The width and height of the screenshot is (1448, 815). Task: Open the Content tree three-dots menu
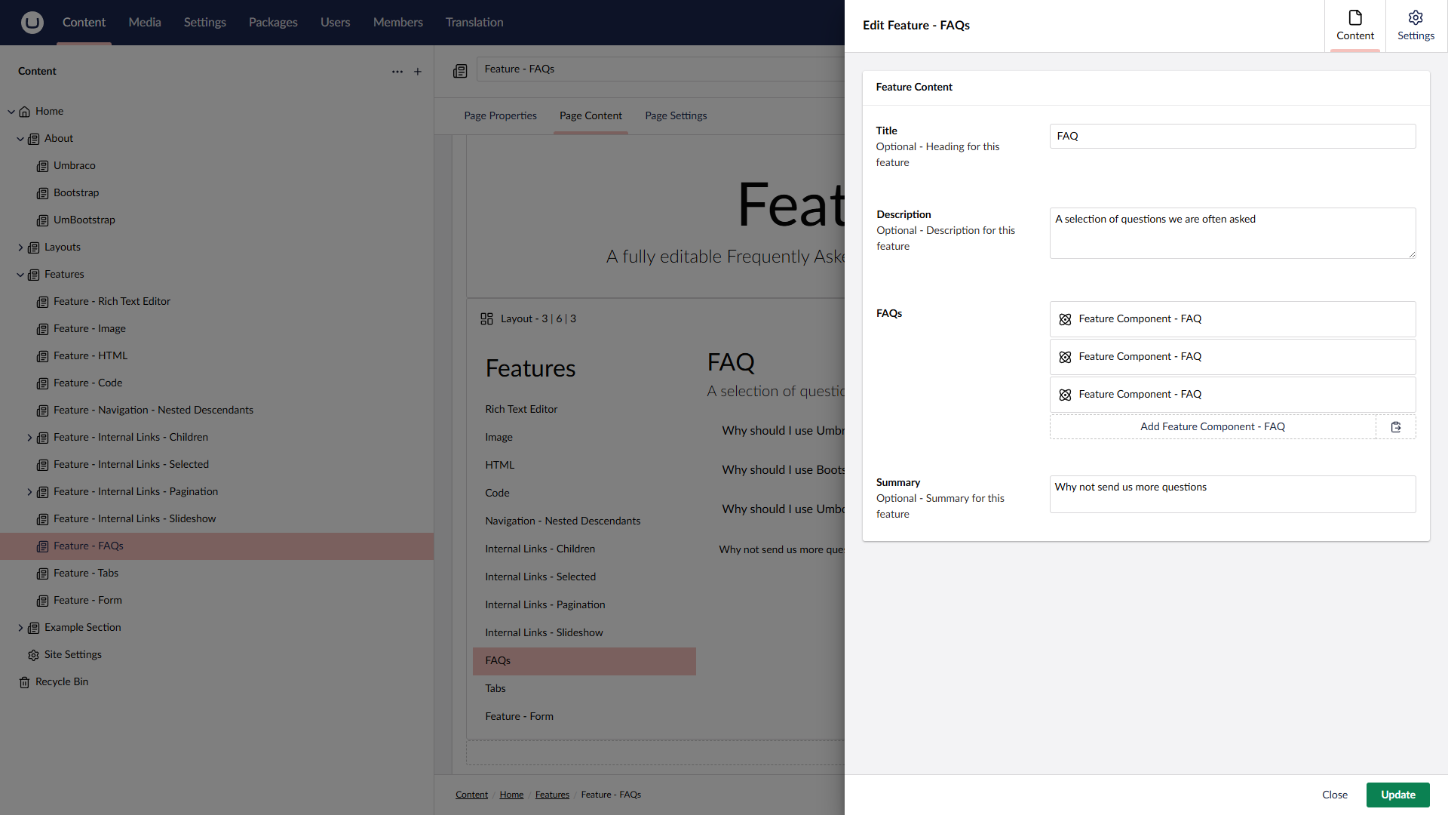coord(397,72)
